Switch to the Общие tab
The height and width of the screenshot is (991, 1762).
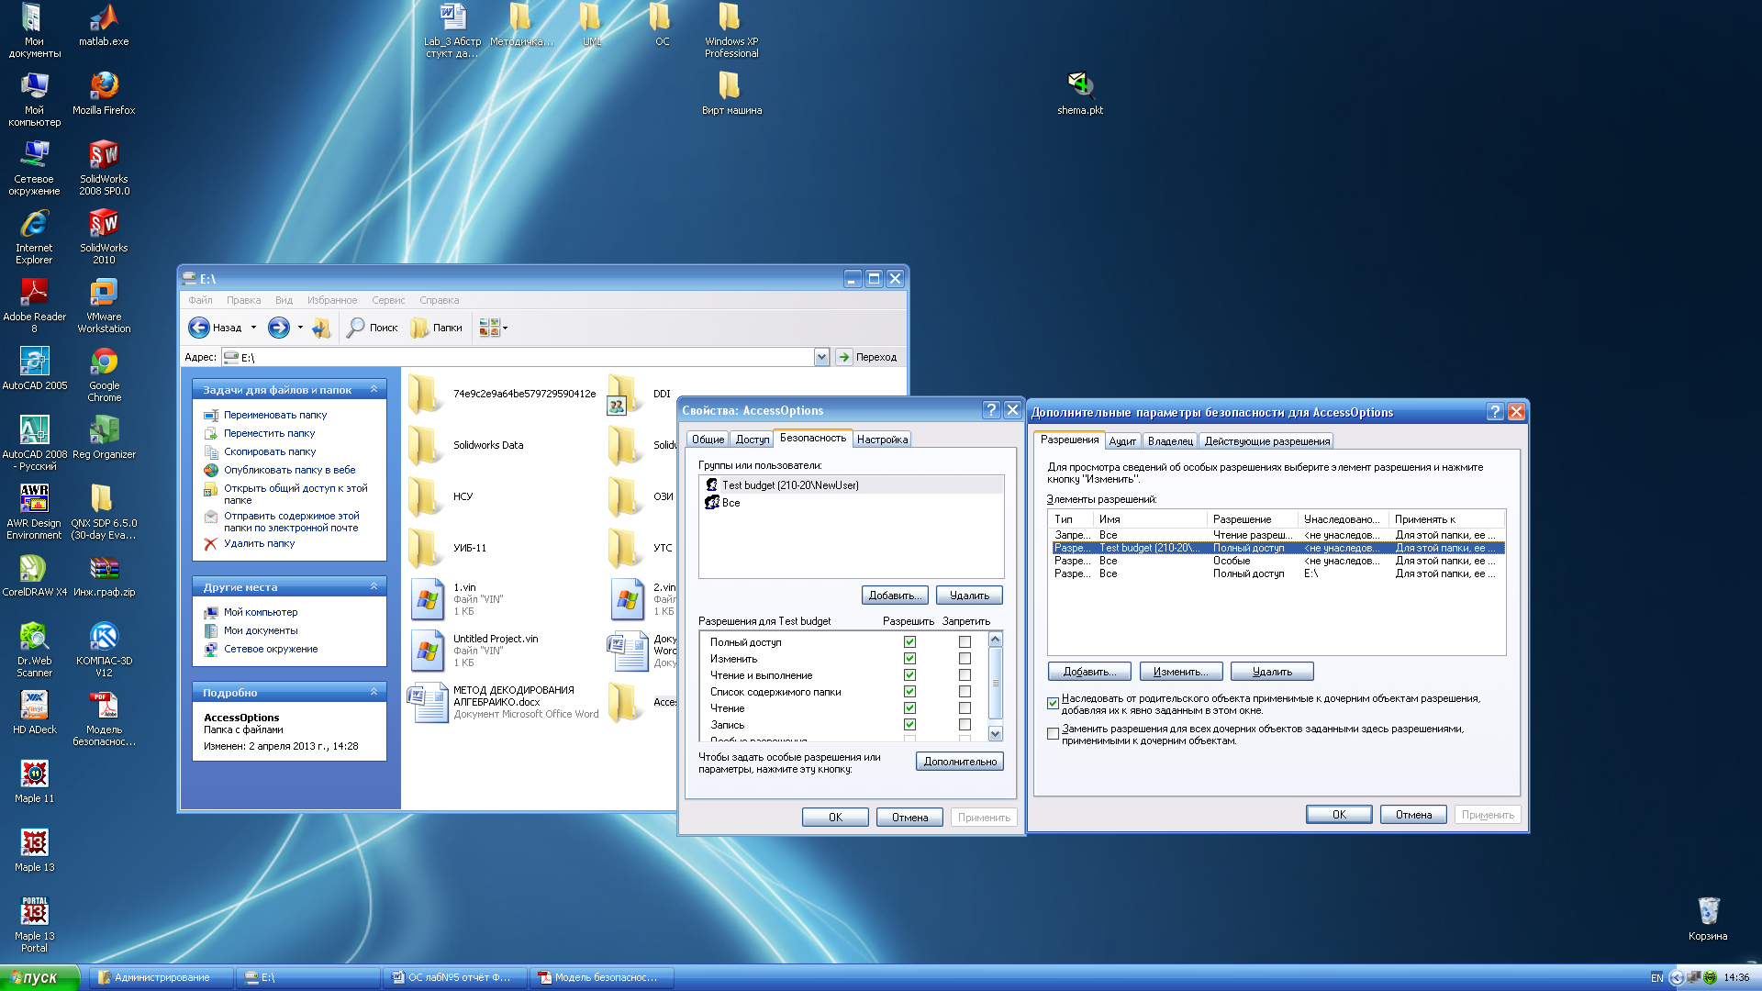pyautogui.click(x=708, y=440)
